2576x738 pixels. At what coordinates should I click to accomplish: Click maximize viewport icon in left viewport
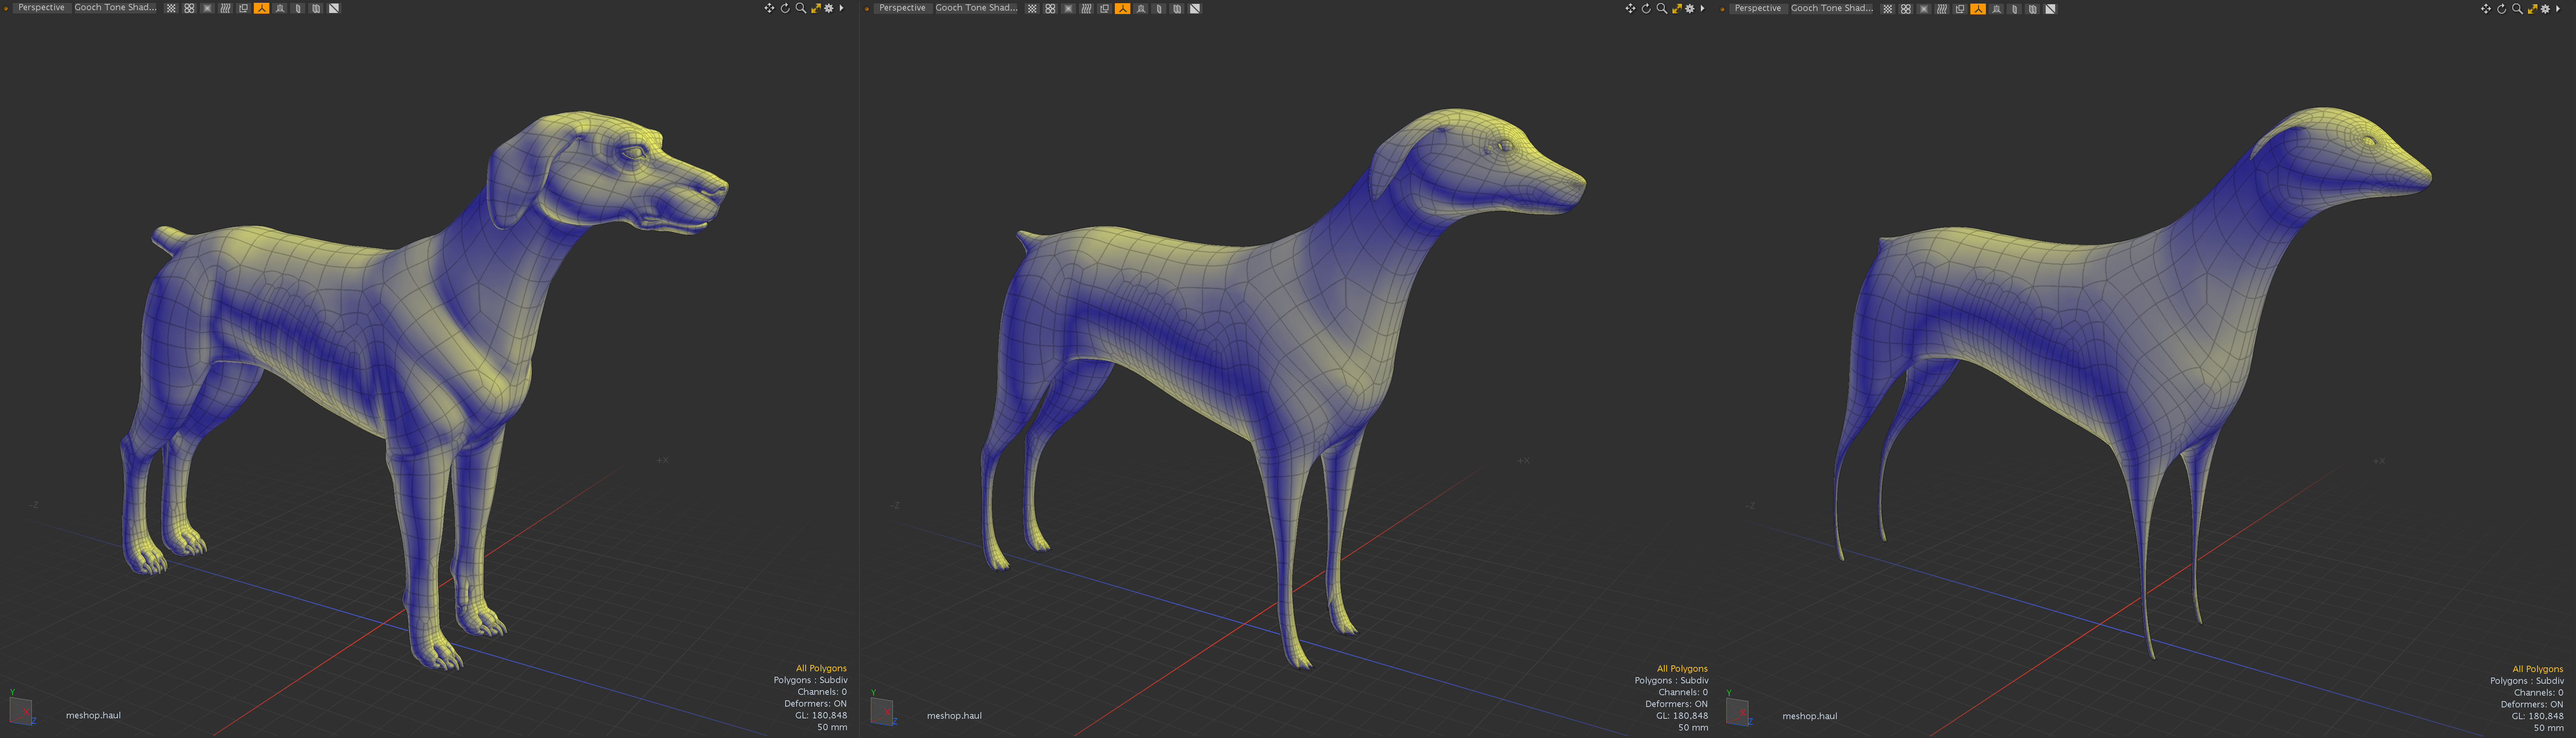816,8
